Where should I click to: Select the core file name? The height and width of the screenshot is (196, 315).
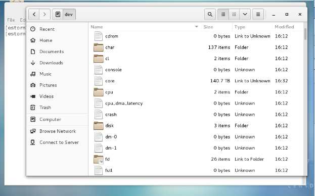pyautogui.click(x=110, y=81)
